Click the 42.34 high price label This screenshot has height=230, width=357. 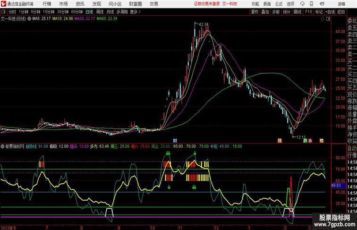pyautogui.click(x=204, y=25)
